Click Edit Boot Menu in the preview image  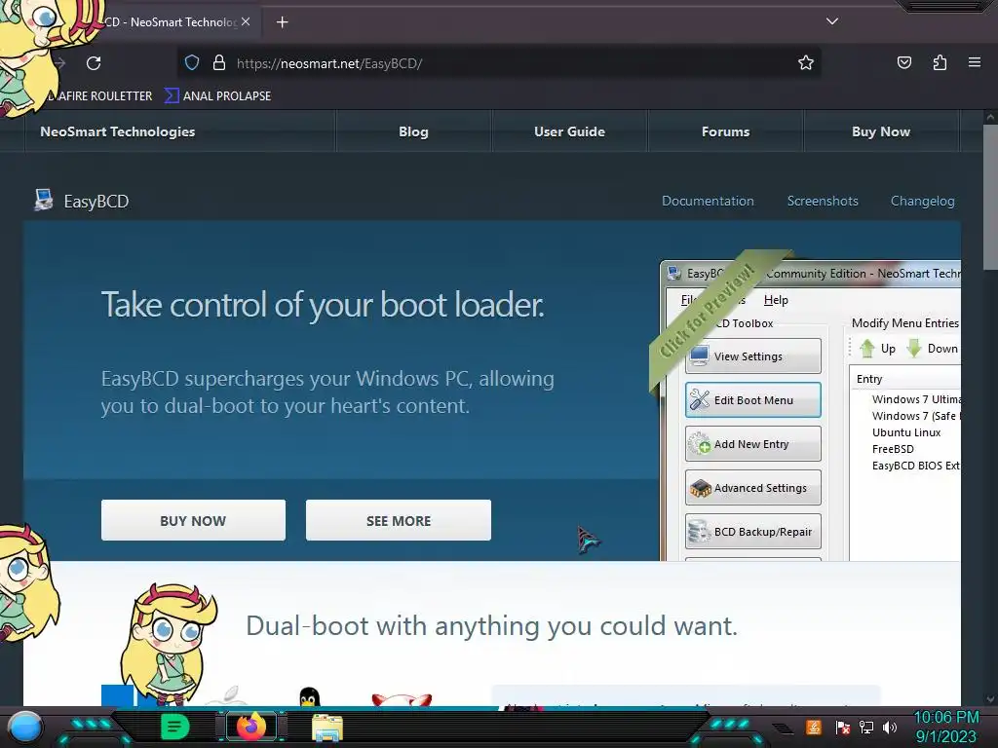[753, 400]
